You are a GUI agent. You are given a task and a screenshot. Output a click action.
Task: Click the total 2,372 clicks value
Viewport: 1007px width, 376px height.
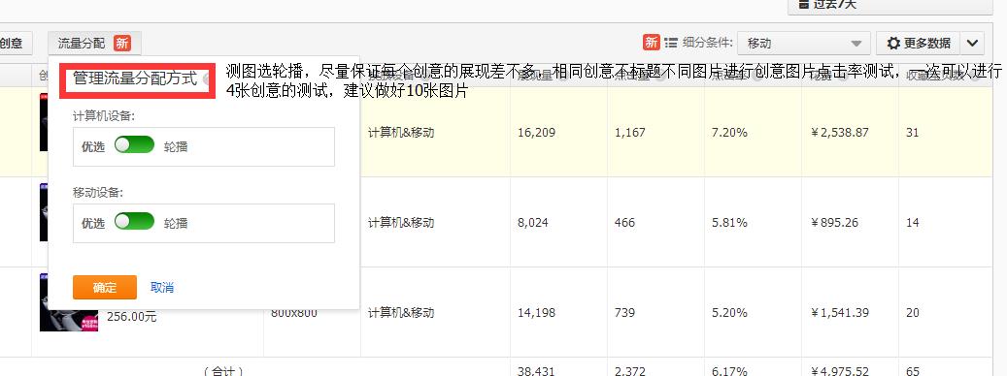click(630, 371)
